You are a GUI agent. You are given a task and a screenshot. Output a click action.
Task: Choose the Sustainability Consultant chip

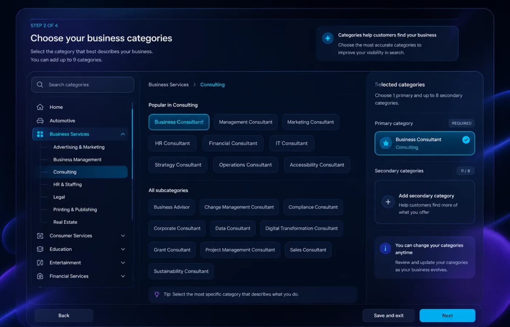coord(181,271)
